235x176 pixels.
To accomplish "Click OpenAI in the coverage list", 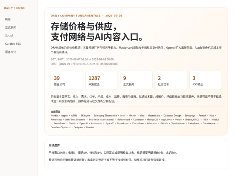I will coord(83,123).
